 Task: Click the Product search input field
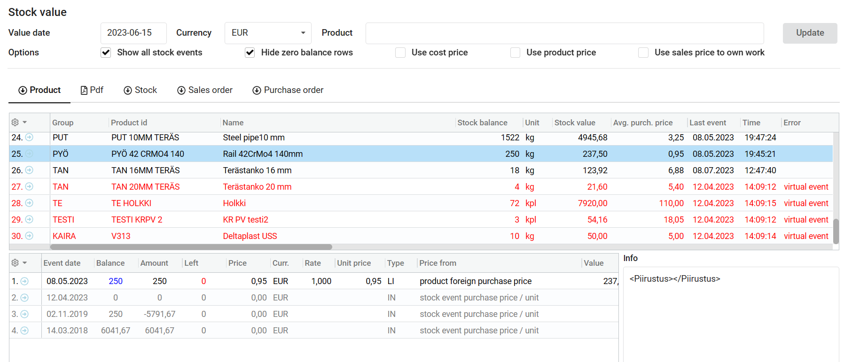(x=564, y=33)
